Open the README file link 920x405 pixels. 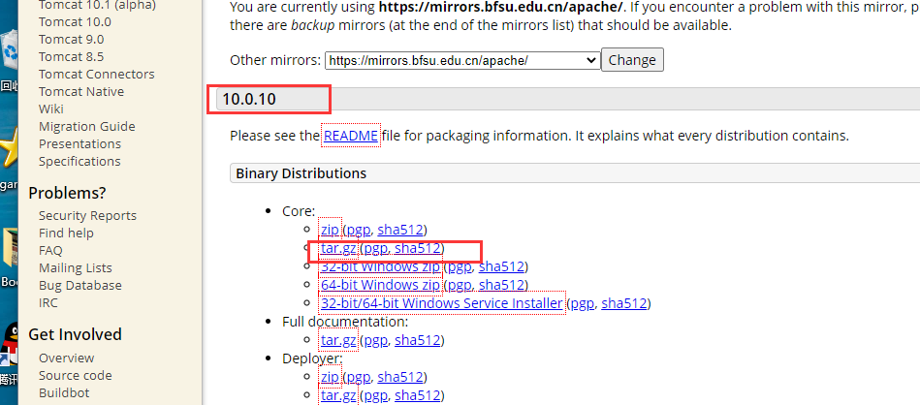tap(350, 136)
